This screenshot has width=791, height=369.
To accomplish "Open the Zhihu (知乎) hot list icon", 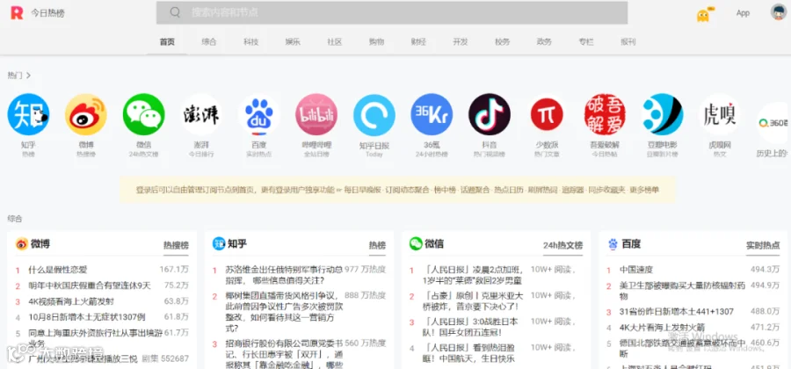I will coord(28,114).
